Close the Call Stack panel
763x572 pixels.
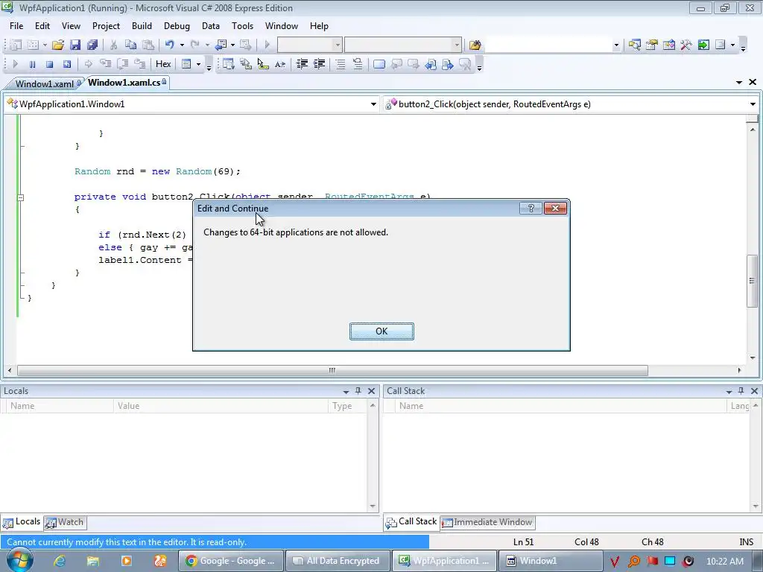(x=754, y=390)
